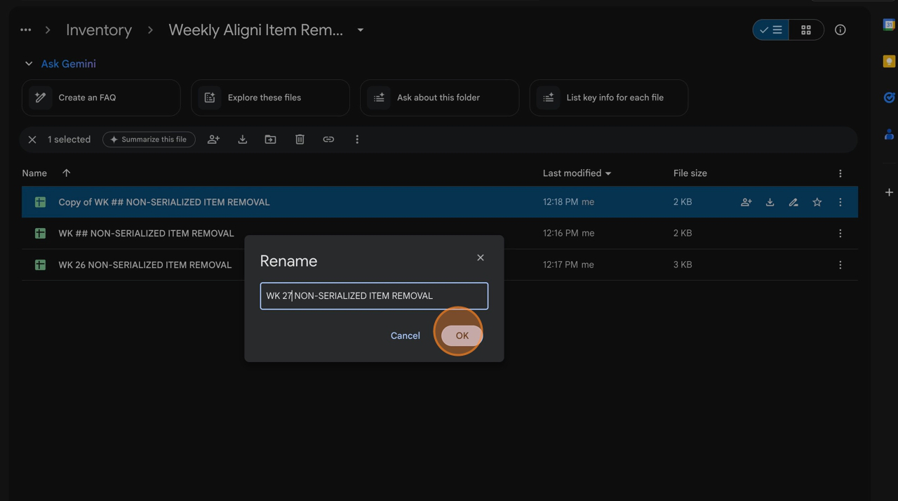Click the Share icon in selection toolbar
This screenshot has width=898, height=501.
click(x=213, y=140)
